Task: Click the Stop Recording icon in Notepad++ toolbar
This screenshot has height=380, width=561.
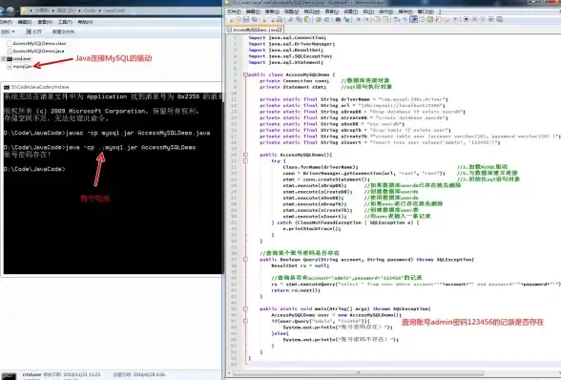Action: (x=474, y=19)
